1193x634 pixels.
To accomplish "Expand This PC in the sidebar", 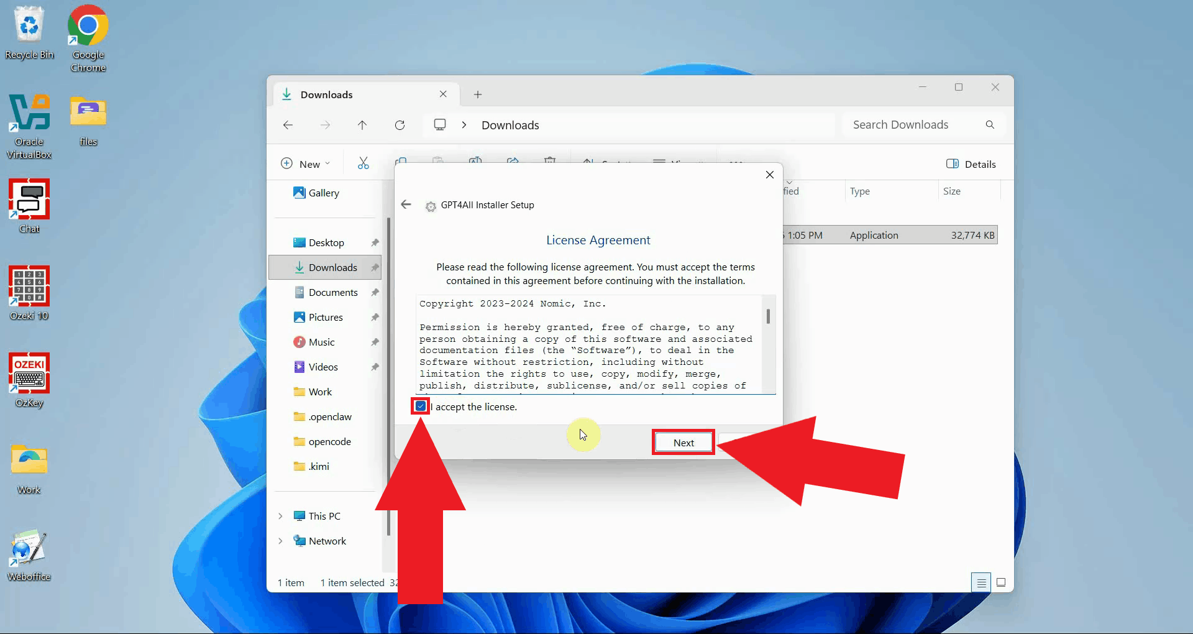I will tap(281, 515).
